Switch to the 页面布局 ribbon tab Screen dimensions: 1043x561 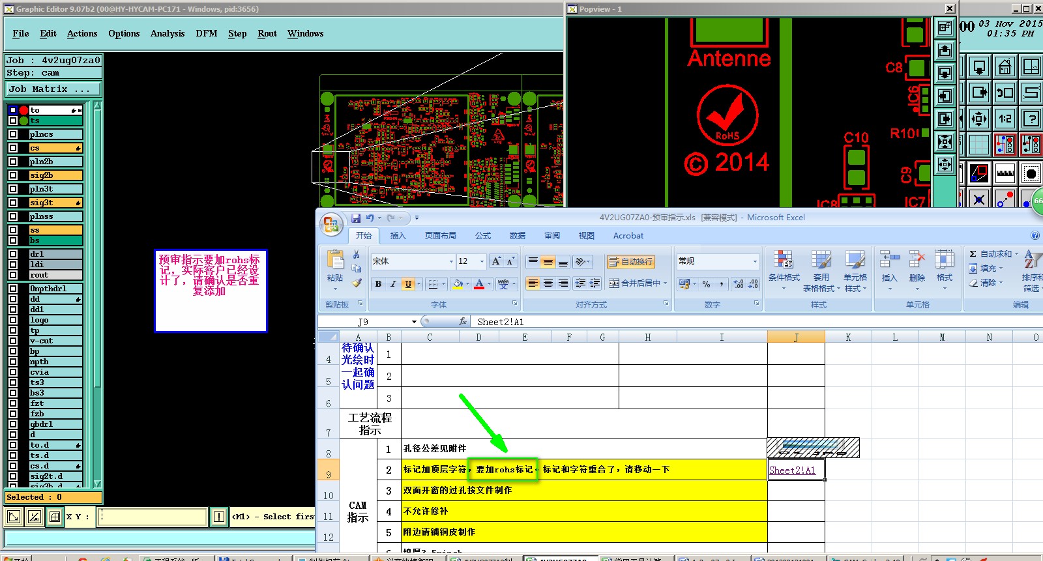tap(441, 236)
